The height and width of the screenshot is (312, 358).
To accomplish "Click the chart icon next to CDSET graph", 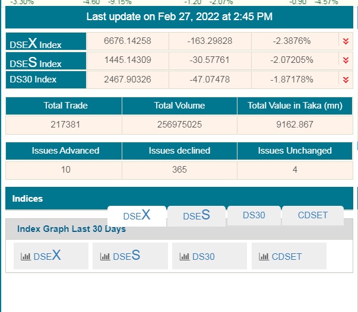I will (x=264, y=257).
